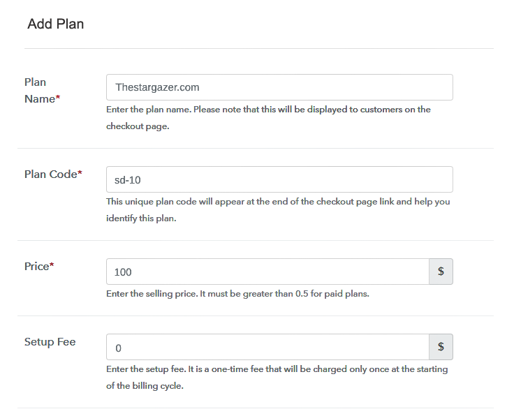Click into the Plan Code field

pos(279,179)
